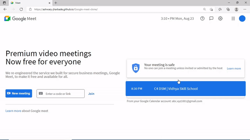Open the browser profile icon
Screen dimensions: 250x140
click(236, 9)
